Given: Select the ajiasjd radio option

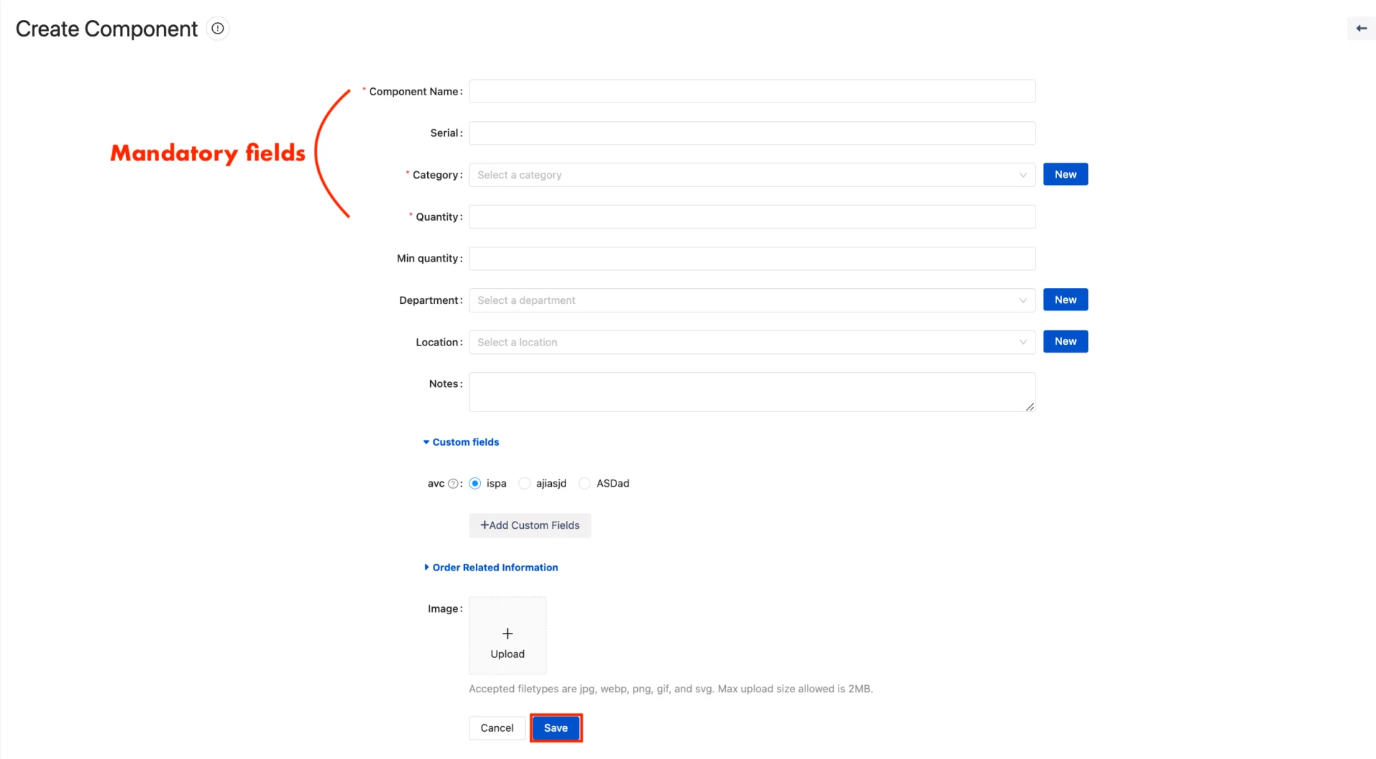Looking at the screenshot, I should tap(524, 483).
